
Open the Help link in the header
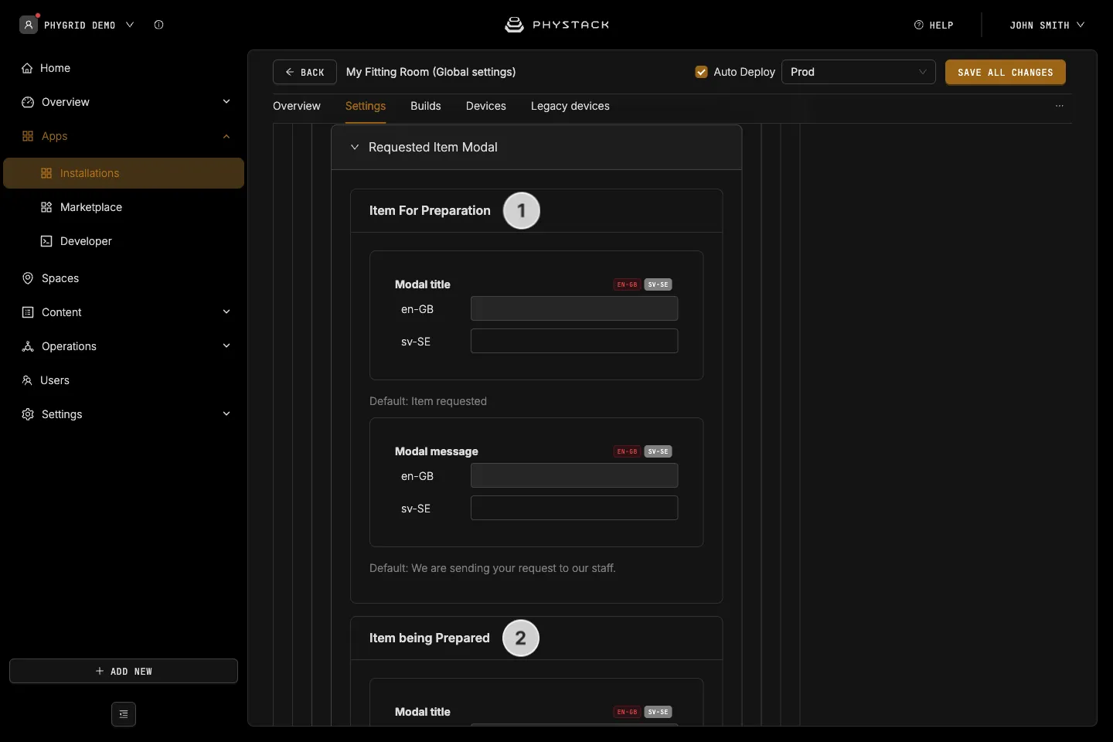[934, 25]
